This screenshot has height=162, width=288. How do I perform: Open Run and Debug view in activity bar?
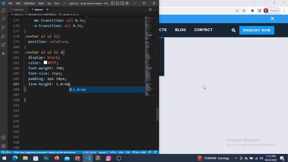tap(3, 36)
